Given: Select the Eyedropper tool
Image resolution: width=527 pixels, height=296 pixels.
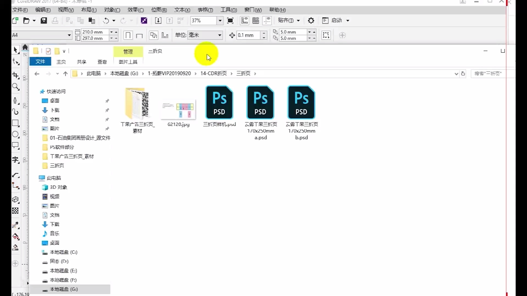Looking at the screenshot, I should tap(15, 225).
